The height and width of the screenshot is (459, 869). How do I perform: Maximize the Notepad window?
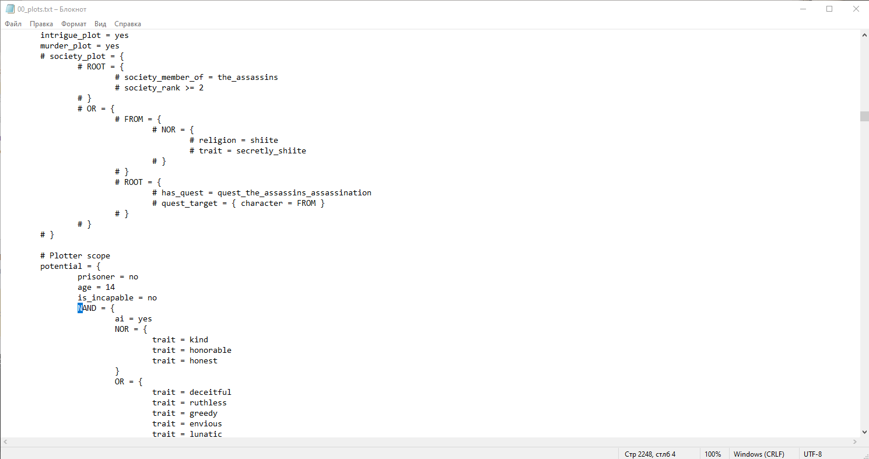coord(829,9)
